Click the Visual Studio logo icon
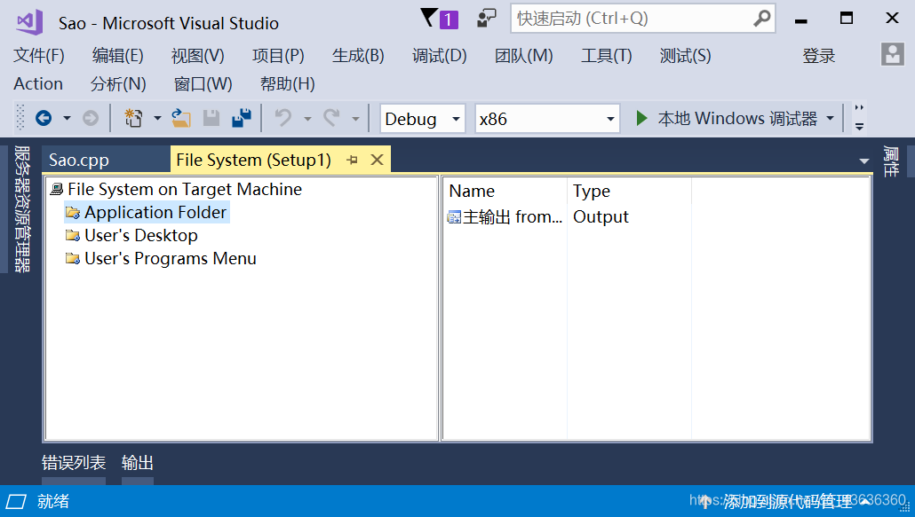915x517 pixels. tap(29, 22)
